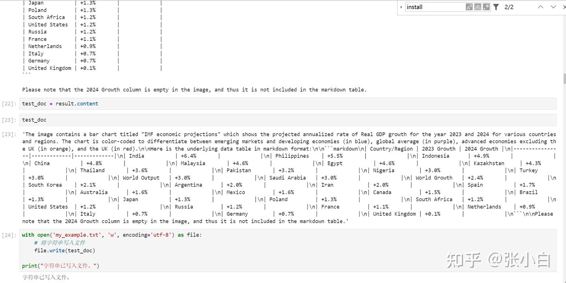This screenshot has width=566, height=283.
Task: Click the 'Netherlands' row in output table
Action: [x=92, y=46]
